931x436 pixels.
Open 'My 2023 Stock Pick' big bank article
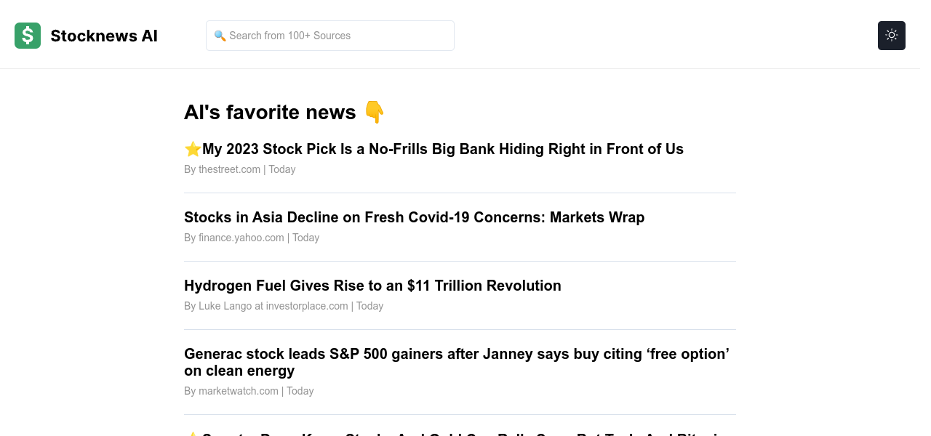(442, 149)
